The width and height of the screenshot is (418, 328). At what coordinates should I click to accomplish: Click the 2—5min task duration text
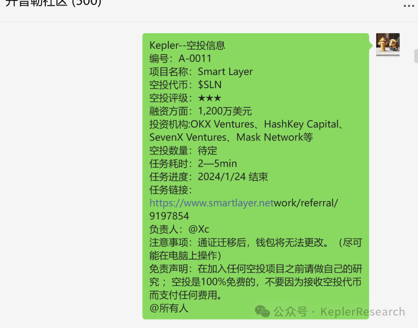217,164
